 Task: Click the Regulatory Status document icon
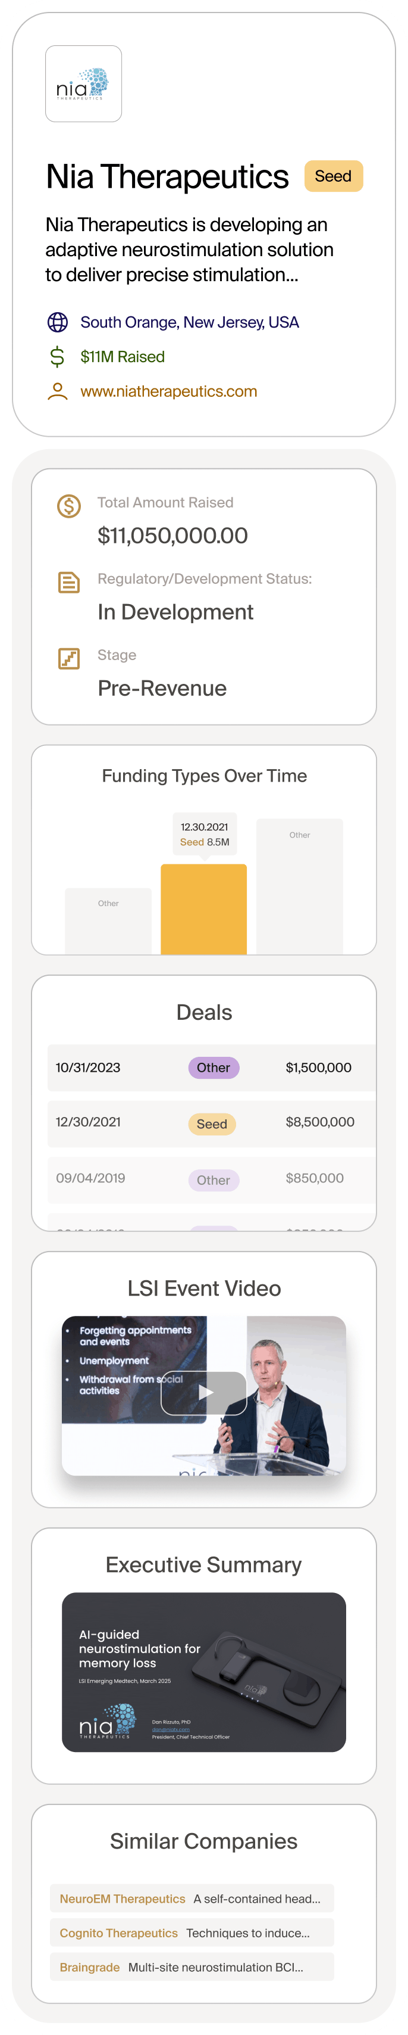pyautogui.click(x=70, y=582)
